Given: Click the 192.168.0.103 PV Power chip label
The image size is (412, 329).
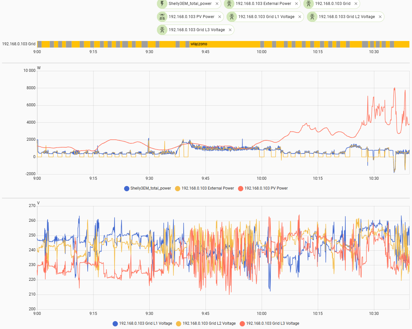Looking at the screenshot, I should point(191,17).
